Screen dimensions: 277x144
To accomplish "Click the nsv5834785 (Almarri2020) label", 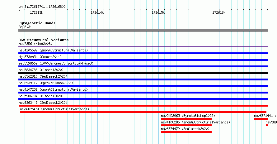I will coord(41,70).
